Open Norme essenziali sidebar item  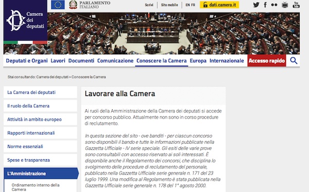pos(40,146)
